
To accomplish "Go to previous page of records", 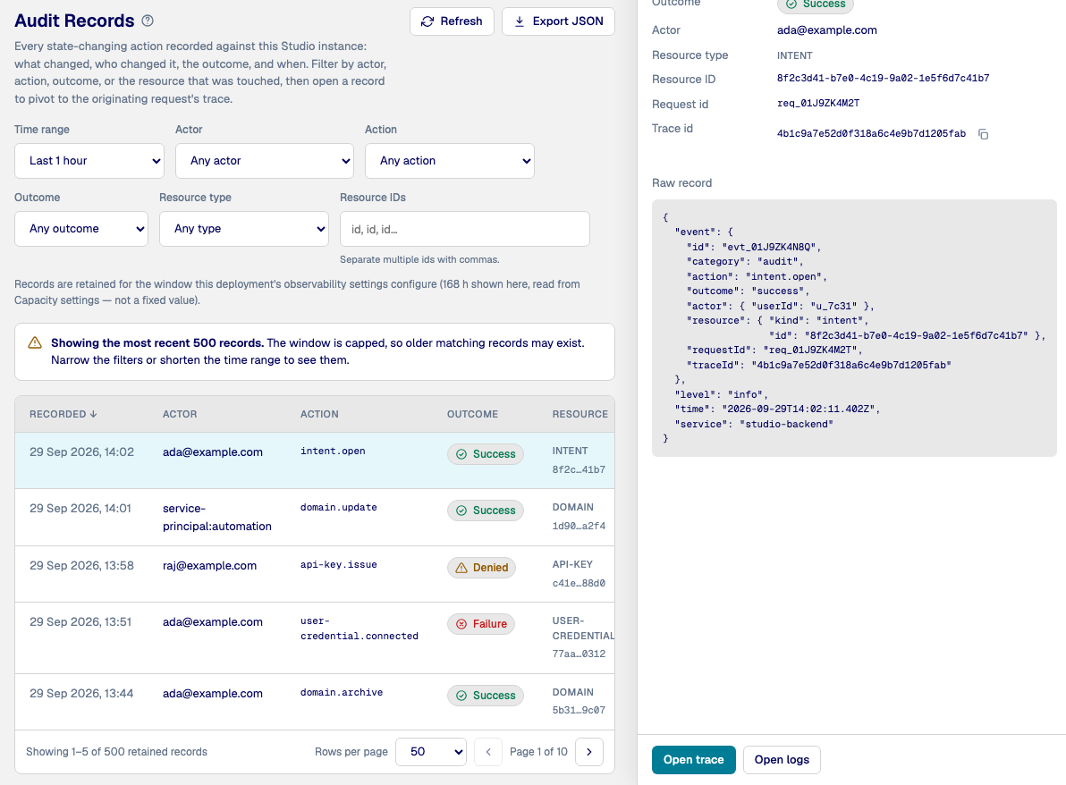I will (488, 752).
